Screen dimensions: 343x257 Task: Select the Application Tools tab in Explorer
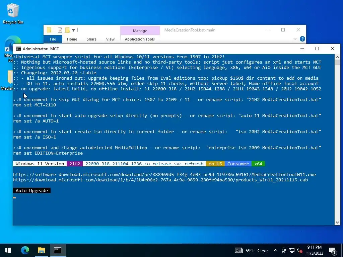pos(140,39)
